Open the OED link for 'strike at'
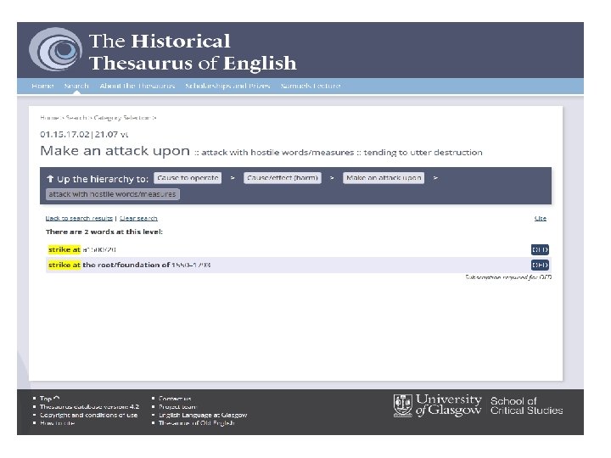Viewport: 611px width, 458px height. (540, 249)
